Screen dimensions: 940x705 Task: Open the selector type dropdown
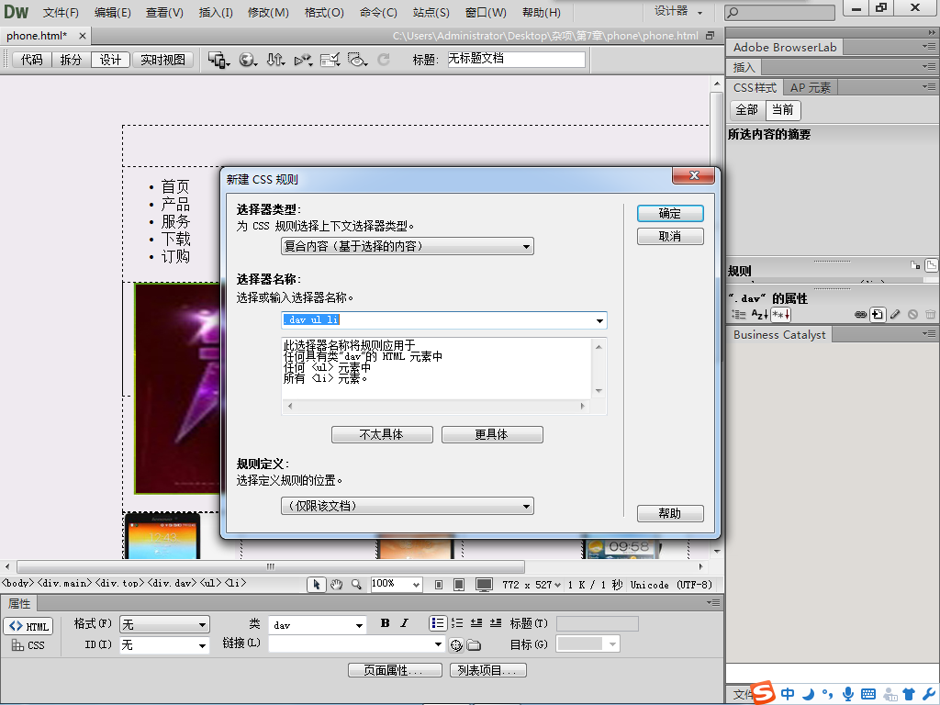click(x=407, y=246)
